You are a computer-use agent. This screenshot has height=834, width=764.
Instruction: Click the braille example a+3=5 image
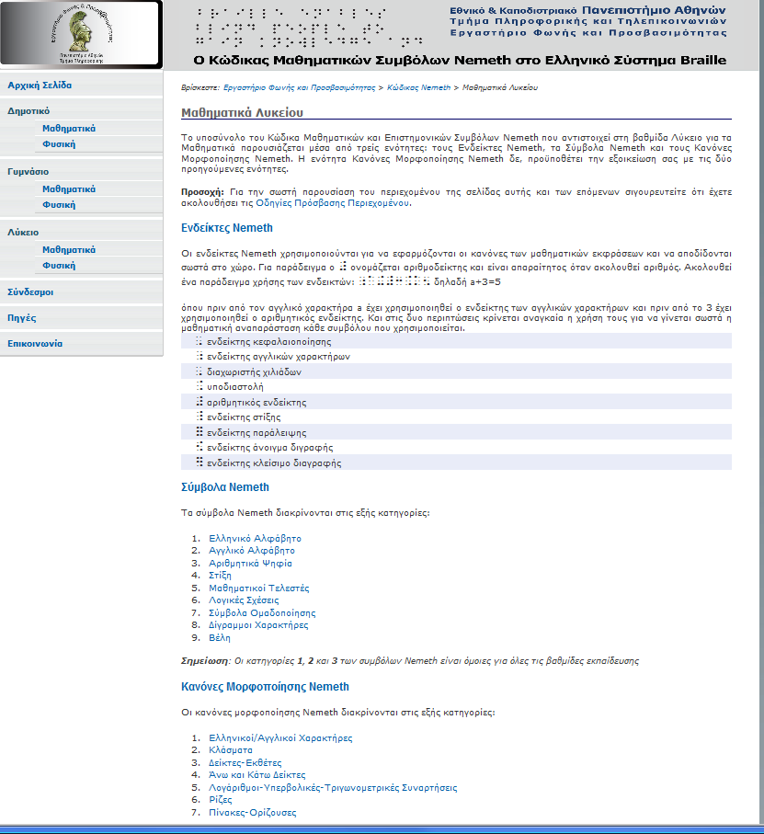[x=394, y=281]
